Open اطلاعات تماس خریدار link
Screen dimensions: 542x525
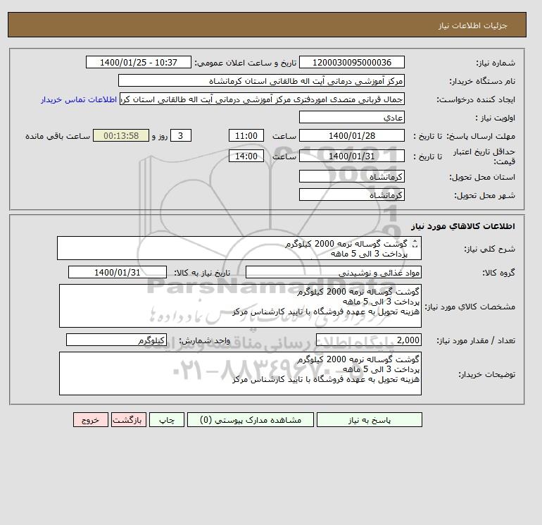[x=78, y=99]
